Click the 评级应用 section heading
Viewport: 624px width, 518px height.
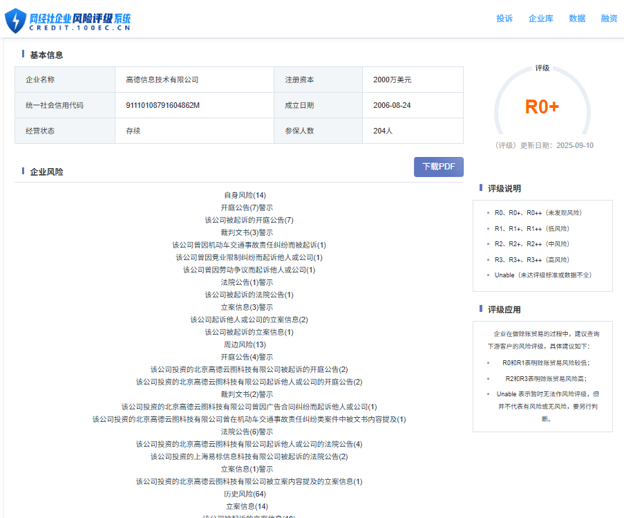coord(504,309)
